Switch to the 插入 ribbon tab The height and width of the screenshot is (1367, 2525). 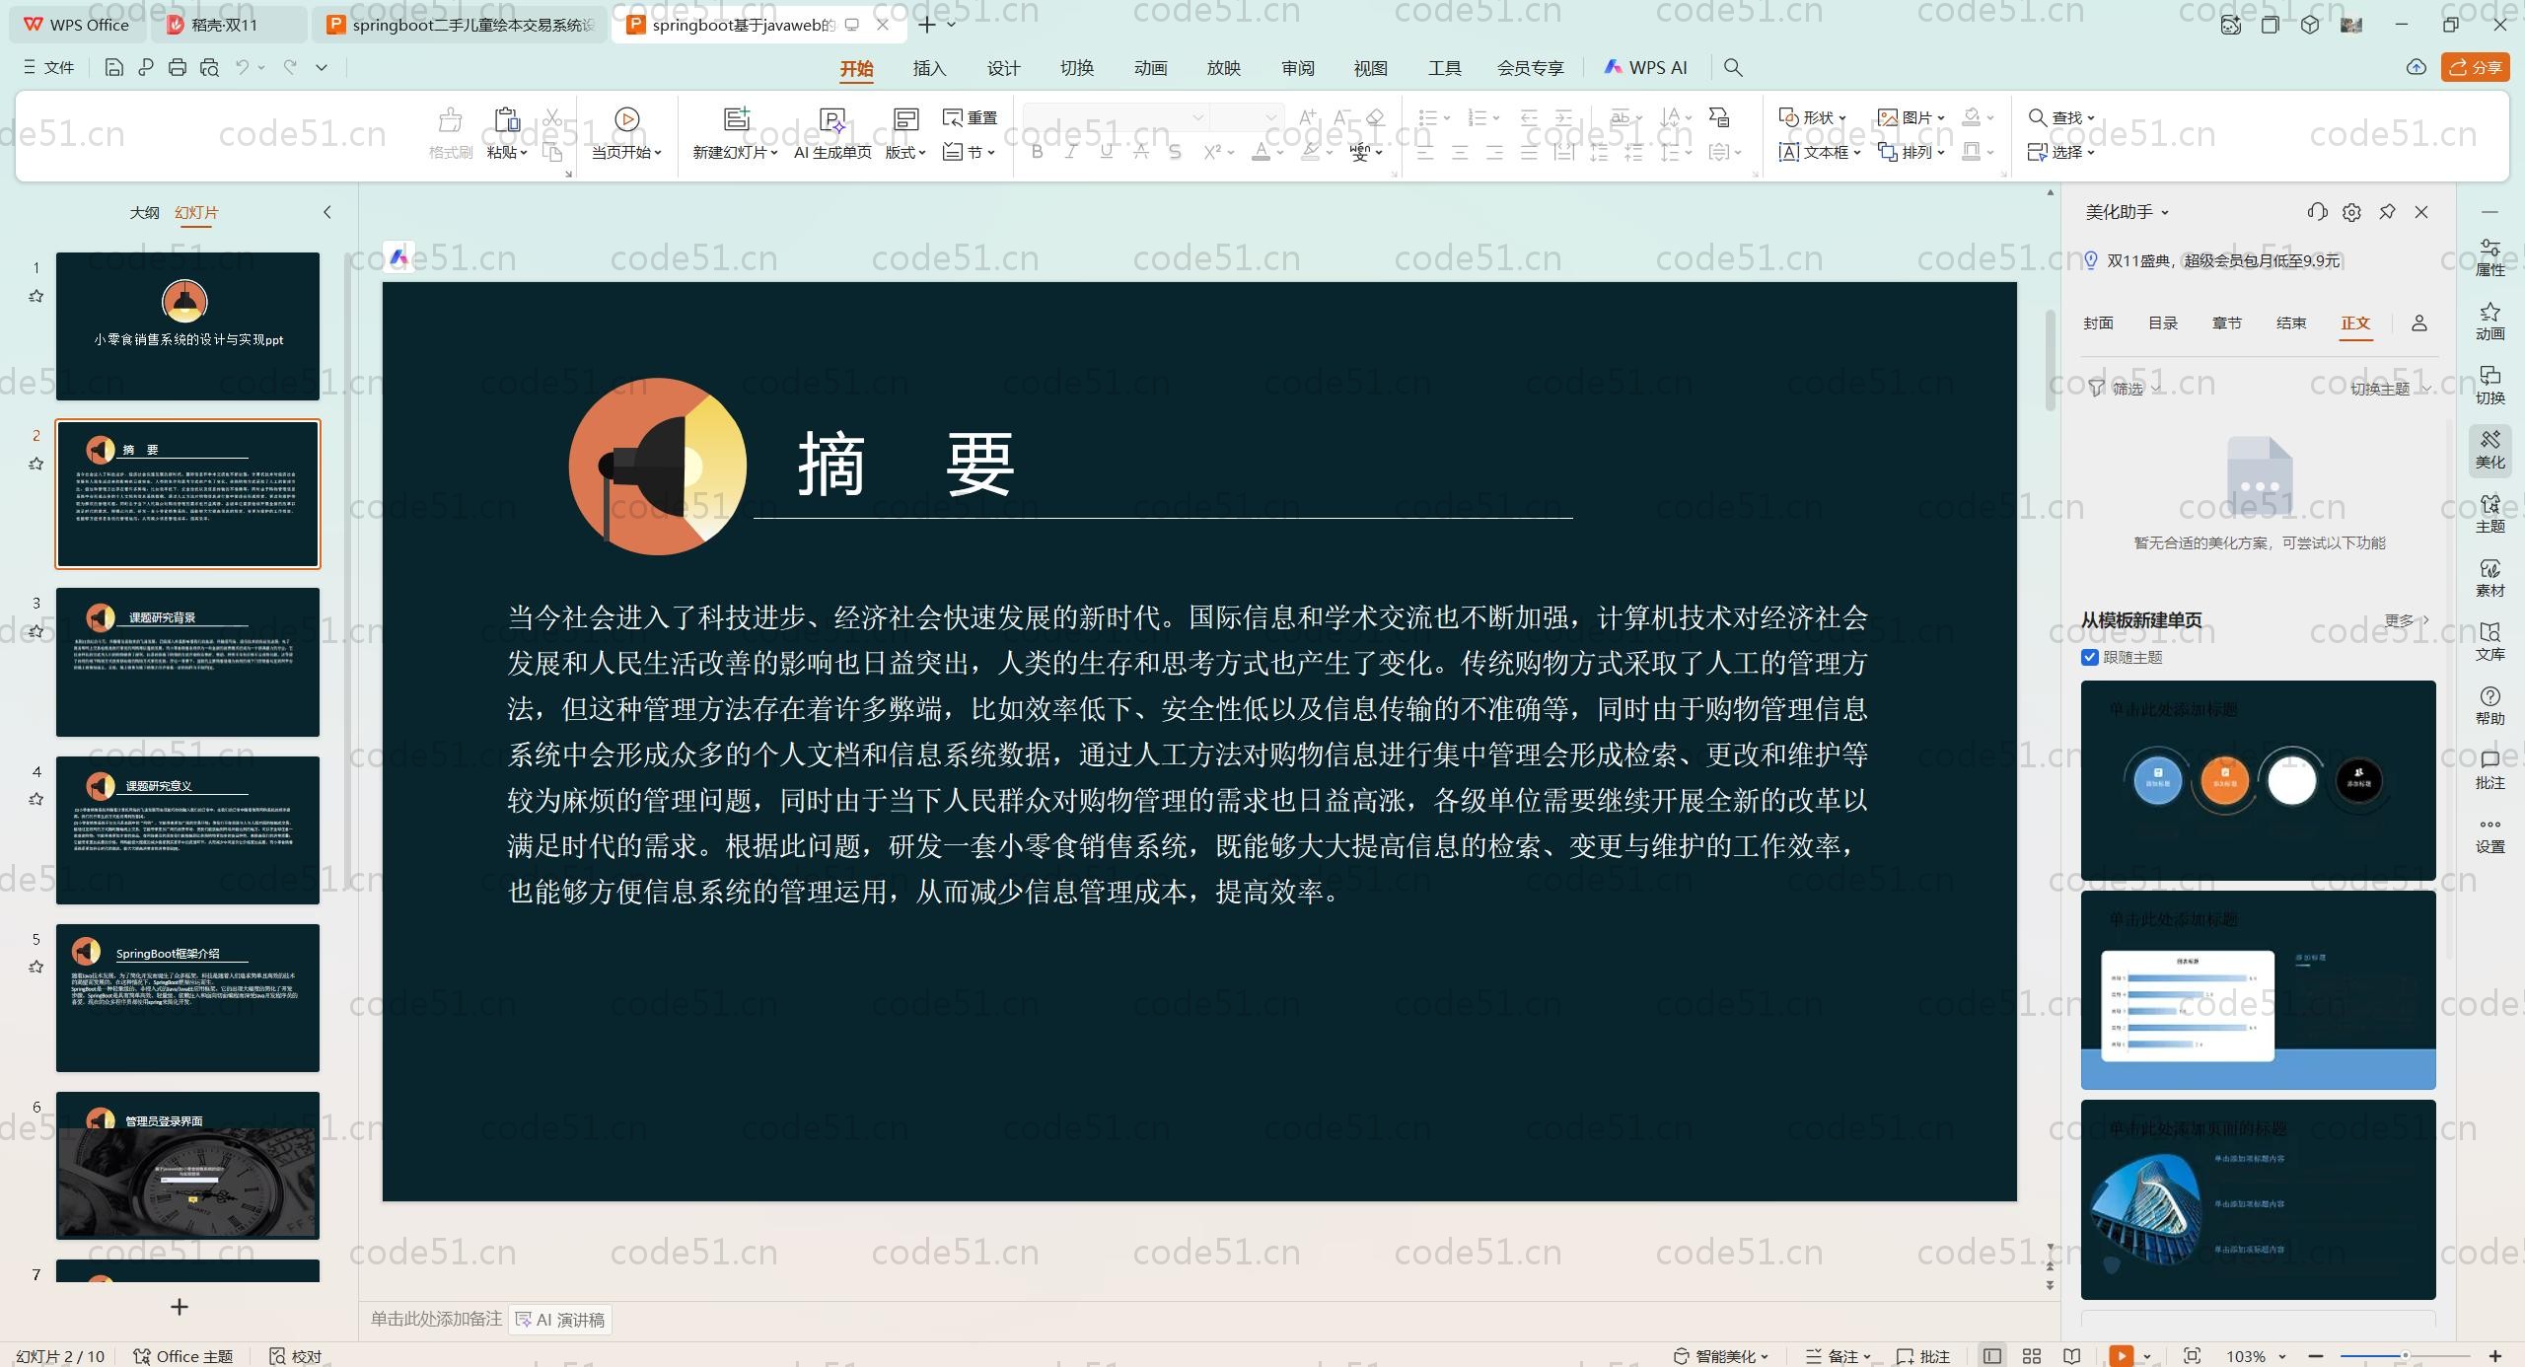coord(928,68)
